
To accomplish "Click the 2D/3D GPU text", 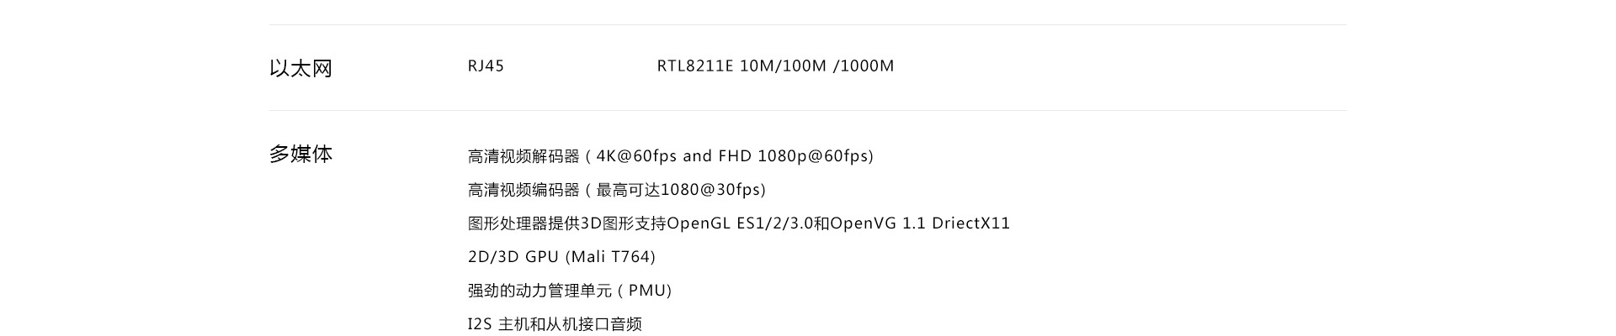I will pos(513,257).
